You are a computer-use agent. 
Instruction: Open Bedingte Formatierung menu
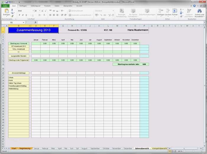coord(121,13)
